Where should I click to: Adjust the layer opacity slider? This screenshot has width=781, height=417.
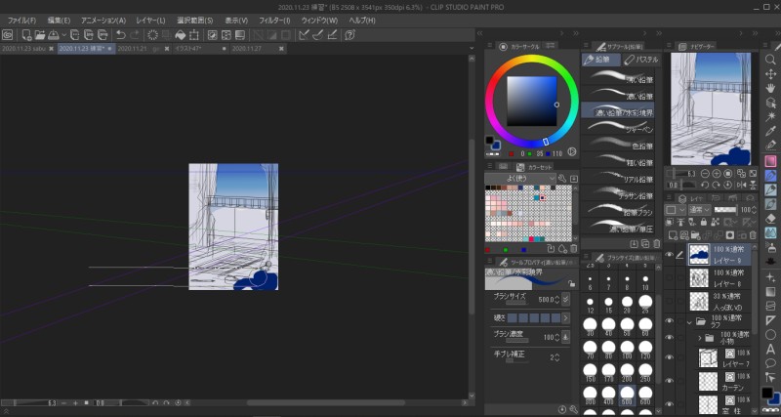pos(724,210)
